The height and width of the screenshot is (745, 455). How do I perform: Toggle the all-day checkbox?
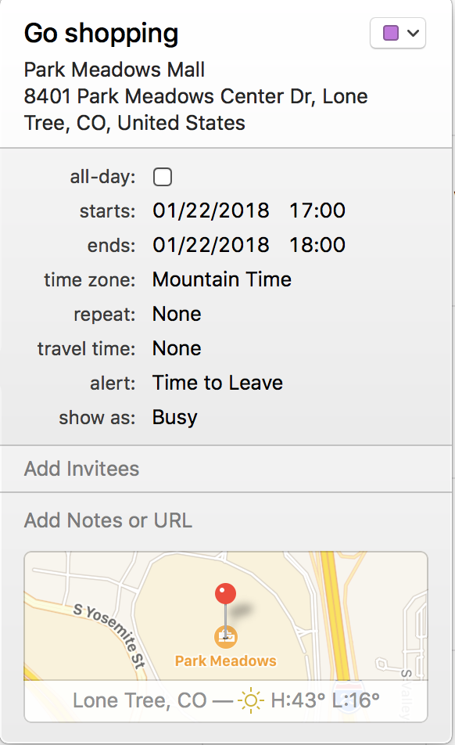coord(163,177)
